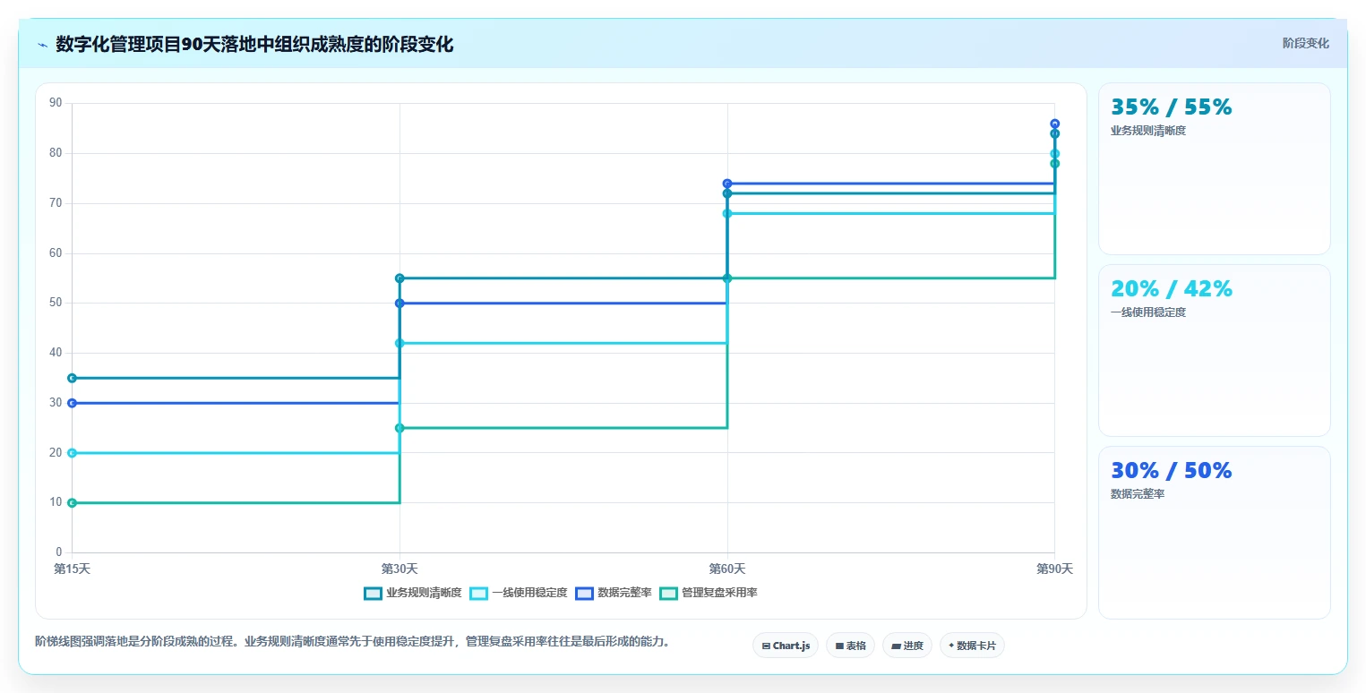Click 管理复盘采用率 point at 第30天 (25)
Image resolution: width=1366 pixels, height=693 pixels.
pos(399,428)
